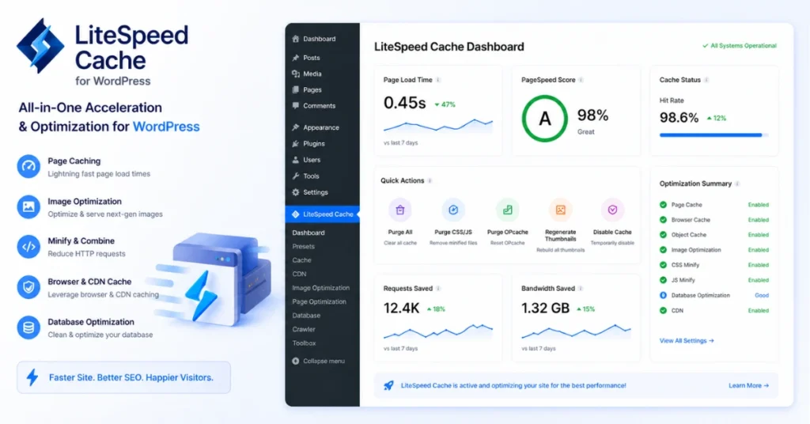810x424 pixels.
Task: Click Good status next to Database Optimization
Action: (x=762, y=295)
